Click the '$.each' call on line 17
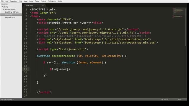This screenshot has width=189, height=106. point(48,62)
